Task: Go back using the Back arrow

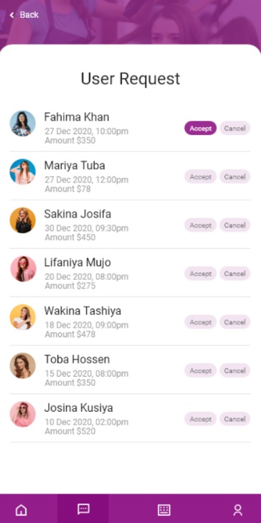Action: click(24, 14)
